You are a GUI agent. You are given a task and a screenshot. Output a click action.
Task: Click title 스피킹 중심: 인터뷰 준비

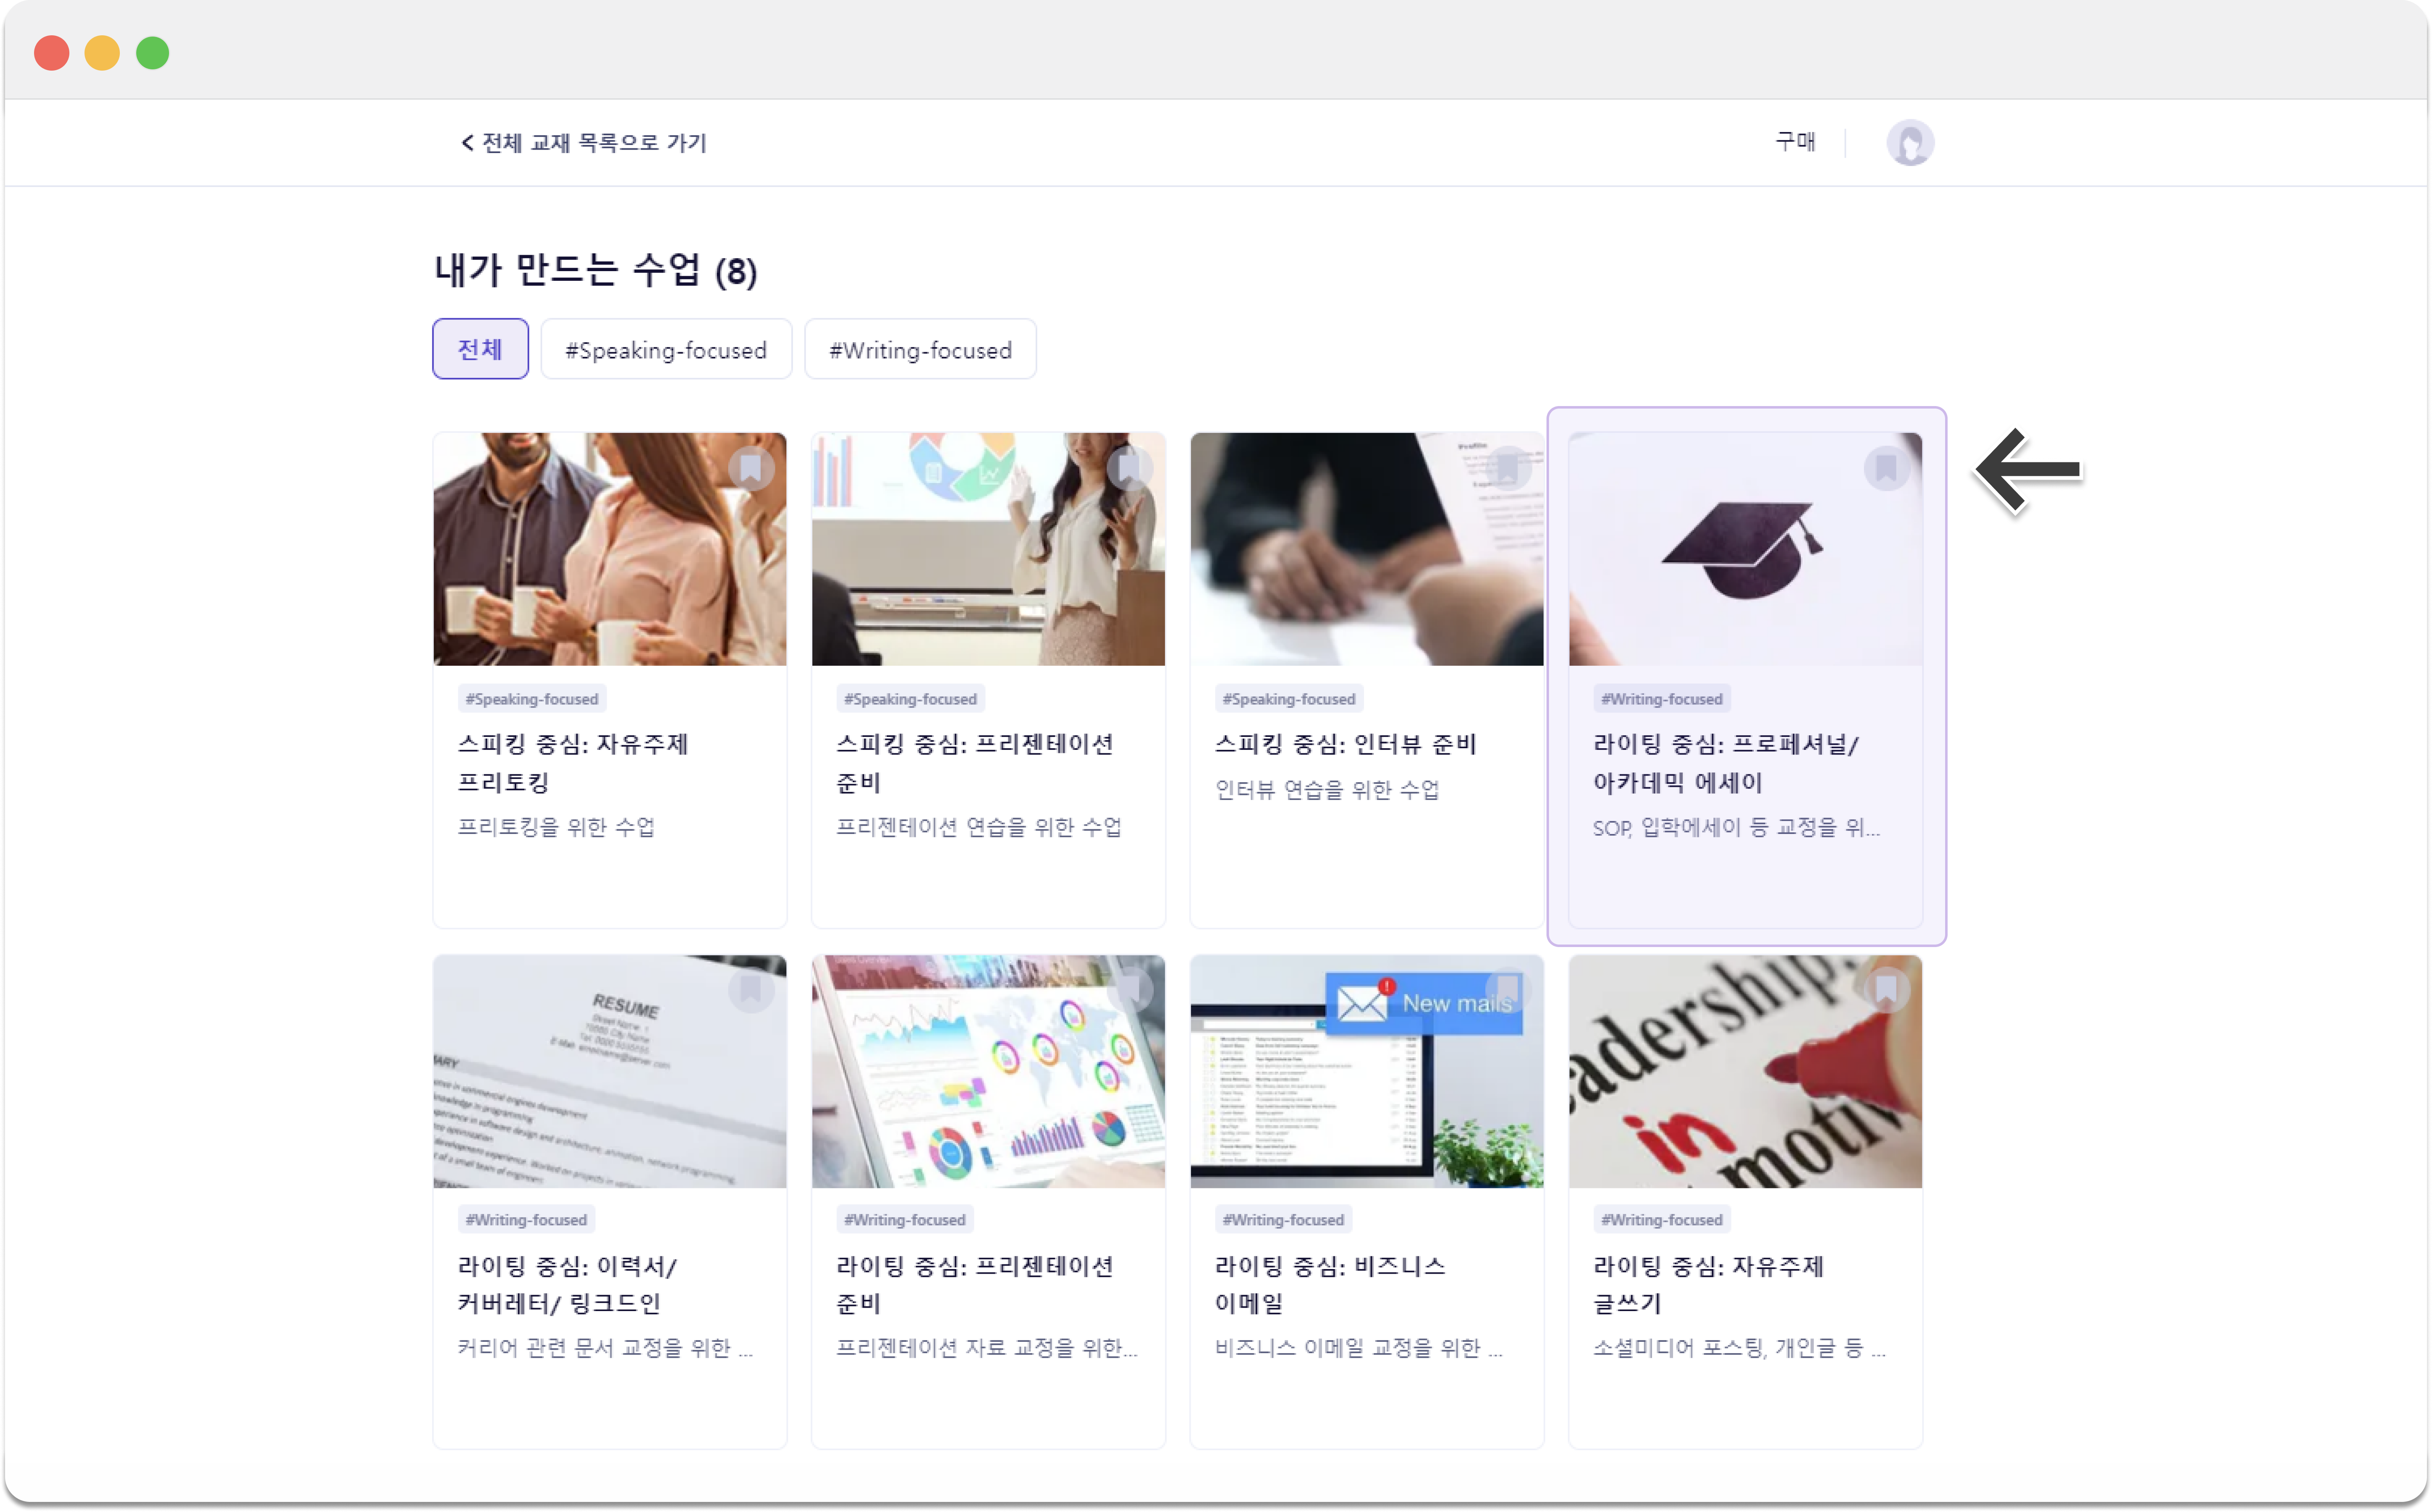pos(1346,744)
